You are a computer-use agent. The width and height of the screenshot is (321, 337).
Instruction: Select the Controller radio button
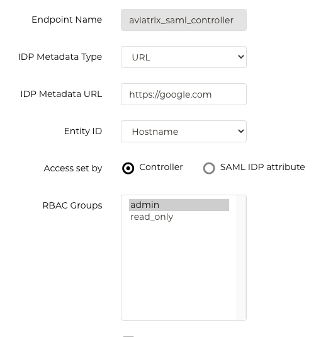[x=128, y=168]
